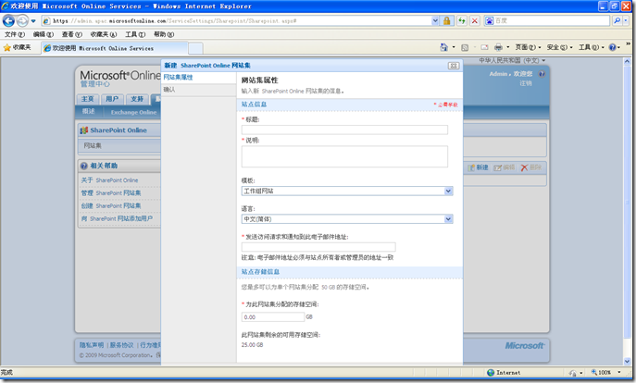Click the IE back navigation arrow
Screen dimensions: 636x383
[x=8, y=20]
